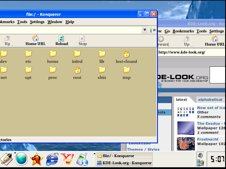The image size is (226, 169).
Task: Switch to the alphabetical tab
Action: tap(210, 100)
